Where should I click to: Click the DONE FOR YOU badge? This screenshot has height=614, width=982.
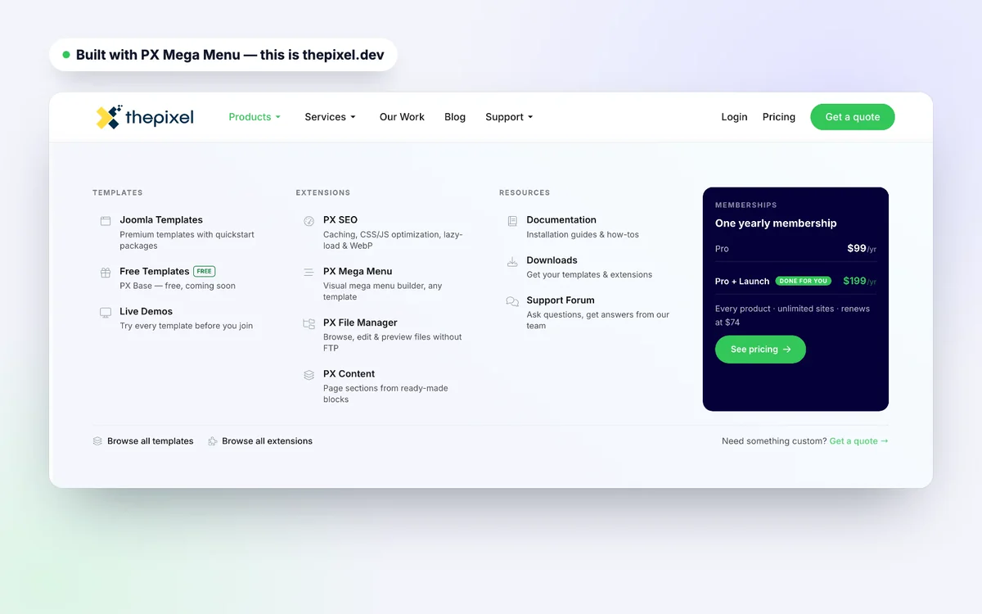click(x=804, y=281)
